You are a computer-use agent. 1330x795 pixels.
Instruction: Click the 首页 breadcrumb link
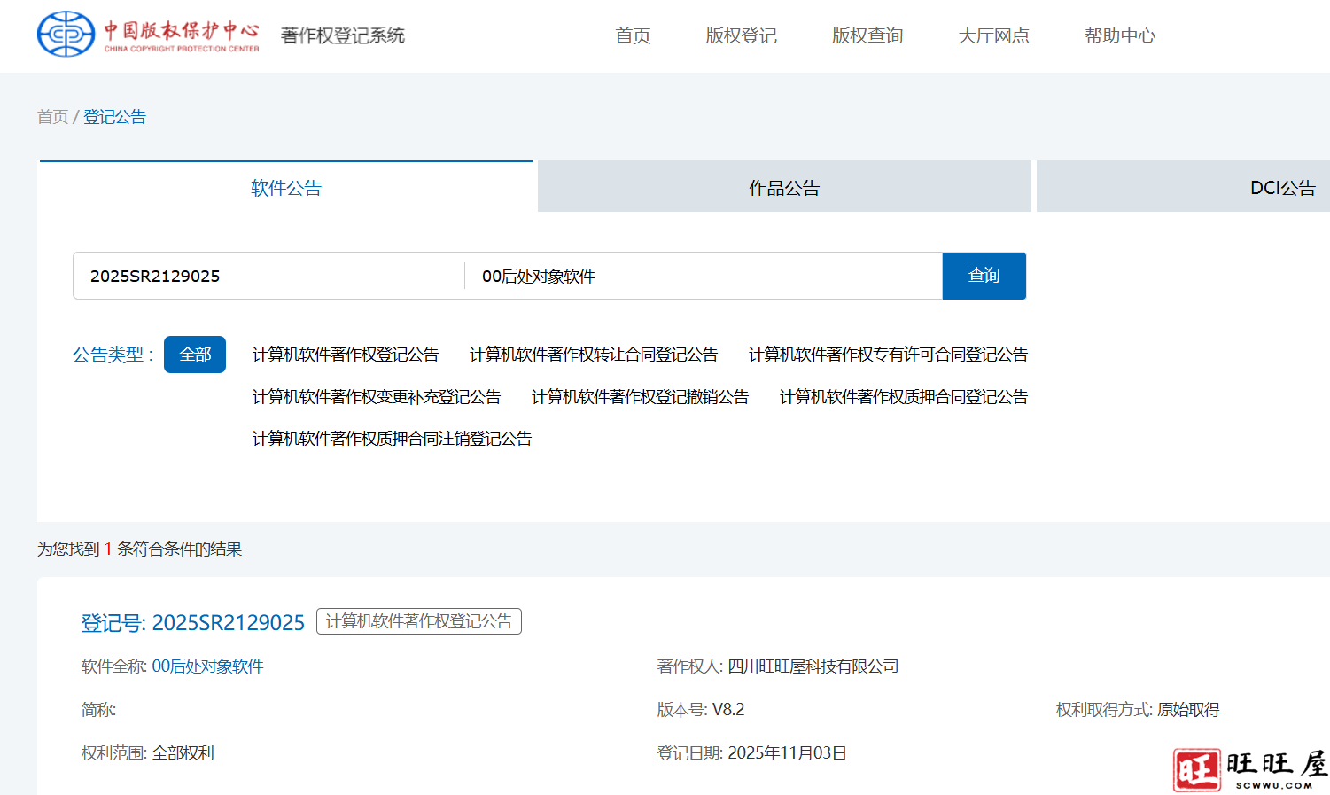(x=52, y=117)
